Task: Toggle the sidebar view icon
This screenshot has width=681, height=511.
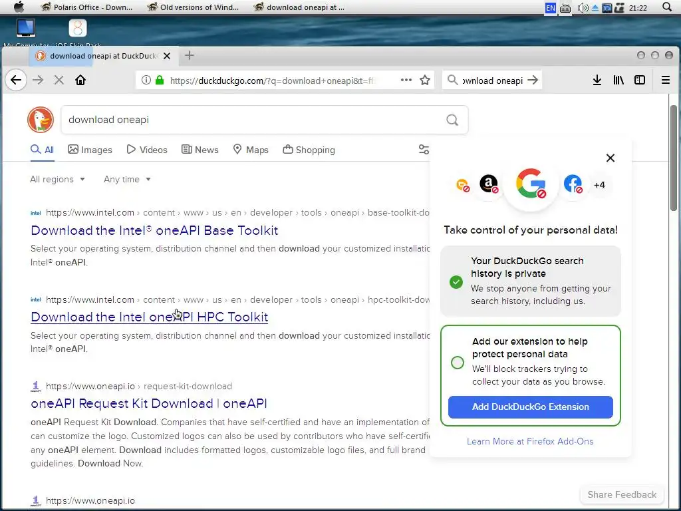Action: click(x=640, y=80)
